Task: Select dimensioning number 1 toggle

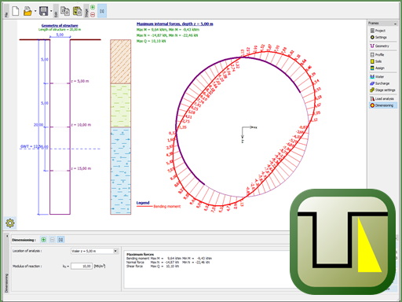Action: [x=60, y=240]
